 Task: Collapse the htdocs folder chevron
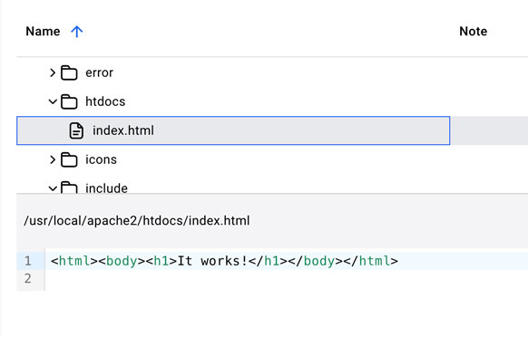point(53,101)
